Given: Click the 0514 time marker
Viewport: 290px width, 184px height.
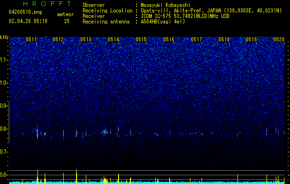Looking at the screenshot, I should (x=113, y=40).
